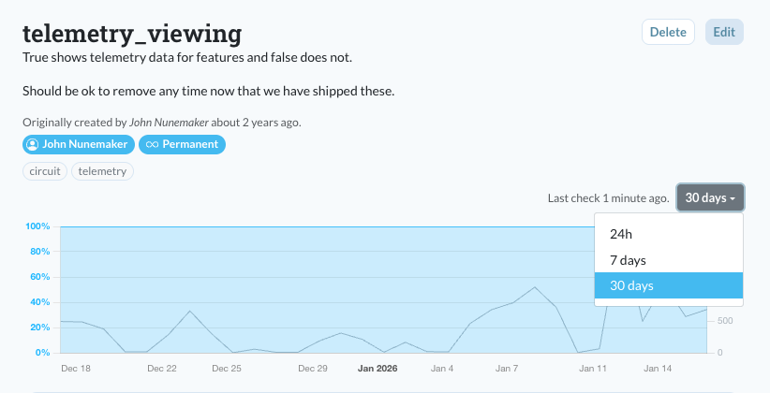Click the user icon in John Nunemaker badge
The width and height of the screenshot is (770, 393).
[33, 145]
